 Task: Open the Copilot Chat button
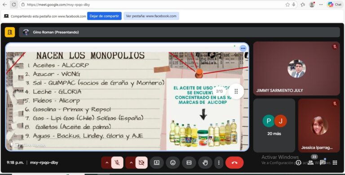(x=334, y=4)
